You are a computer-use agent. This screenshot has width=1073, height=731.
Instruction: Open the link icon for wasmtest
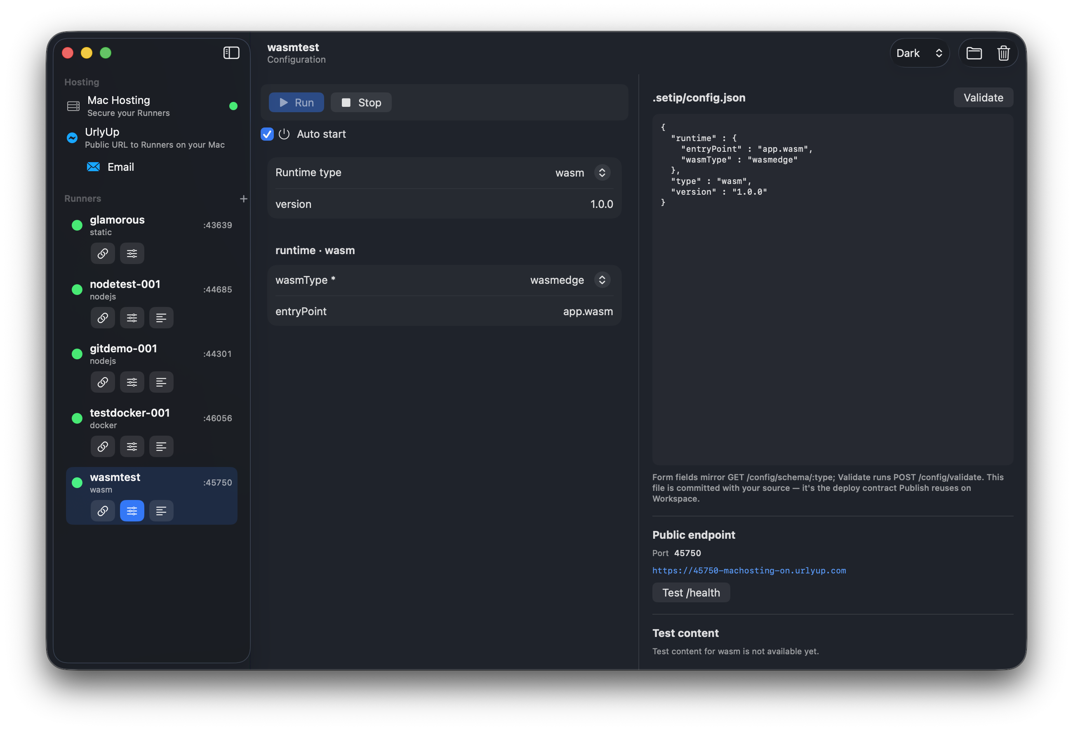tap(103, 511)
